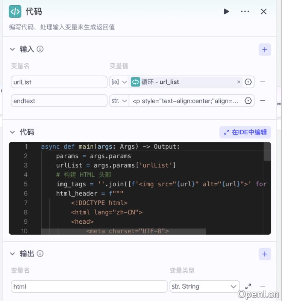Image resolution: width=282 pixels, height=301 pixels.
Task: Click code line params = args.params
Action: [x=94, y=156]
